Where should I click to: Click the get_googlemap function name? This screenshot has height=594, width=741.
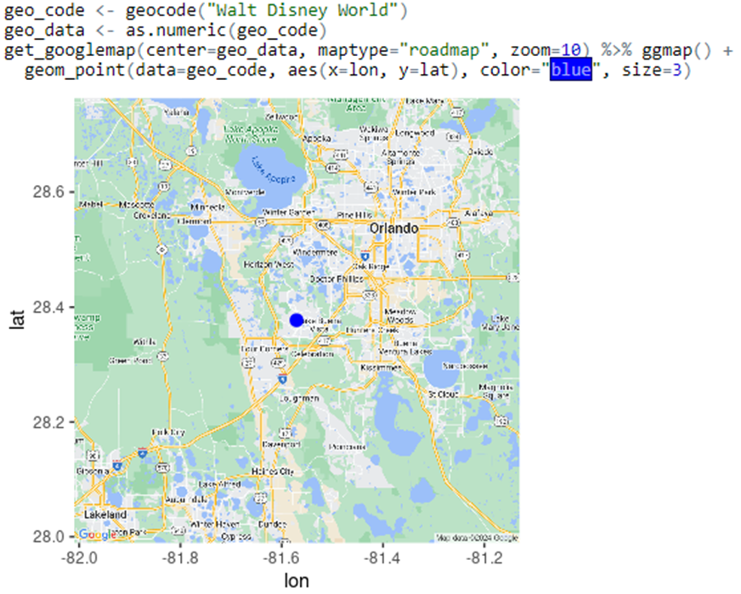pyautogui.click(x=70, y=49)
